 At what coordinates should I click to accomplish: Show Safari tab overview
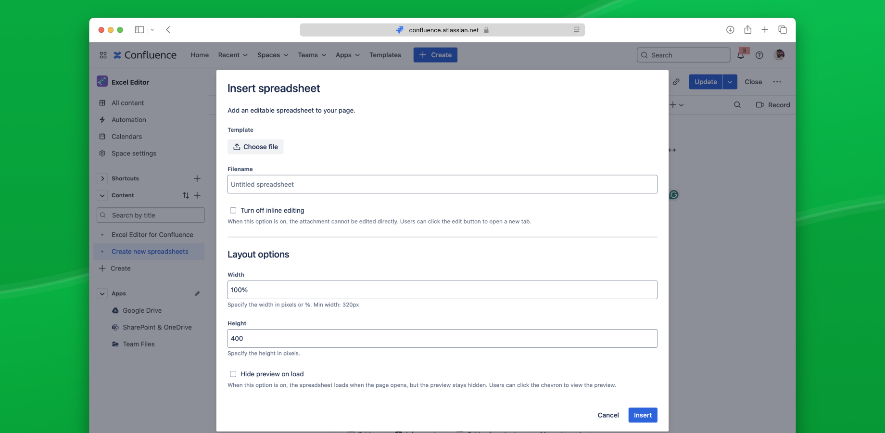(x=783, y=30)
